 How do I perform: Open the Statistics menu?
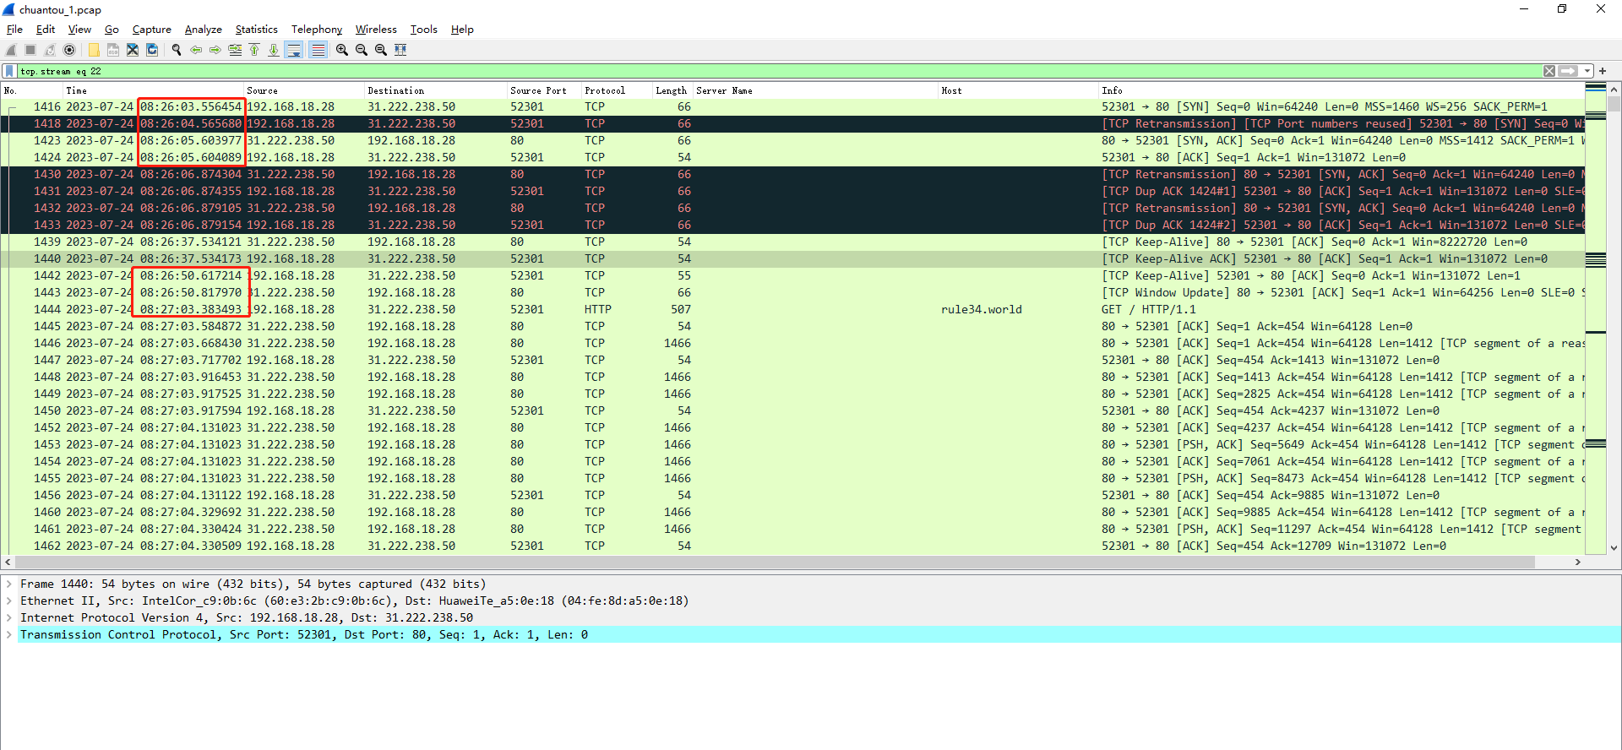[x=256, y=30]
